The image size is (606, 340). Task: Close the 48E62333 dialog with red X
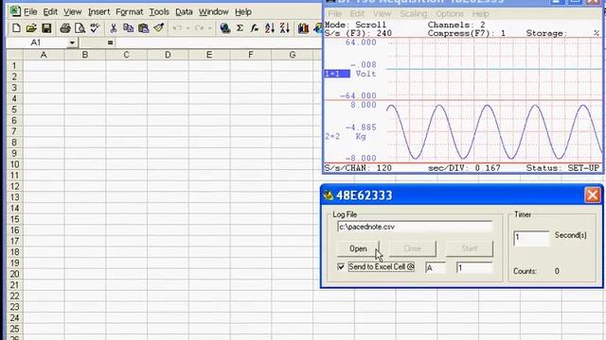[593, 195]
